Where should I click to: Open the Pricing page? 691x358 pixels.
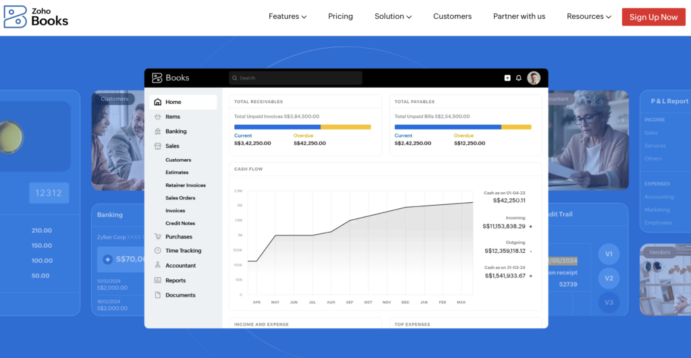[x=341, y=16]
